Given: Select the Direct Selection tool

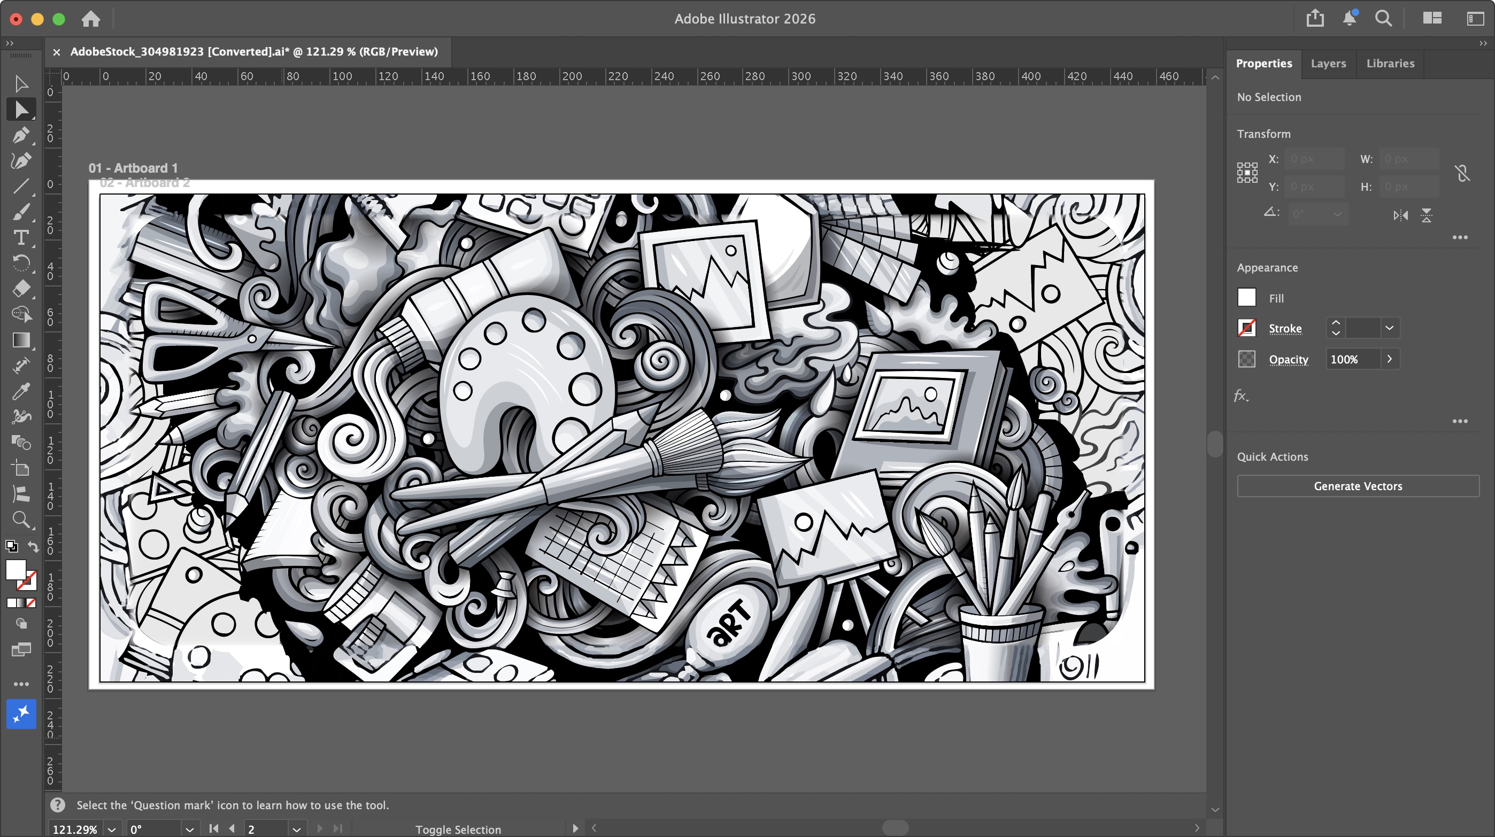Looking at the screenshot, I should click(22, 110).
